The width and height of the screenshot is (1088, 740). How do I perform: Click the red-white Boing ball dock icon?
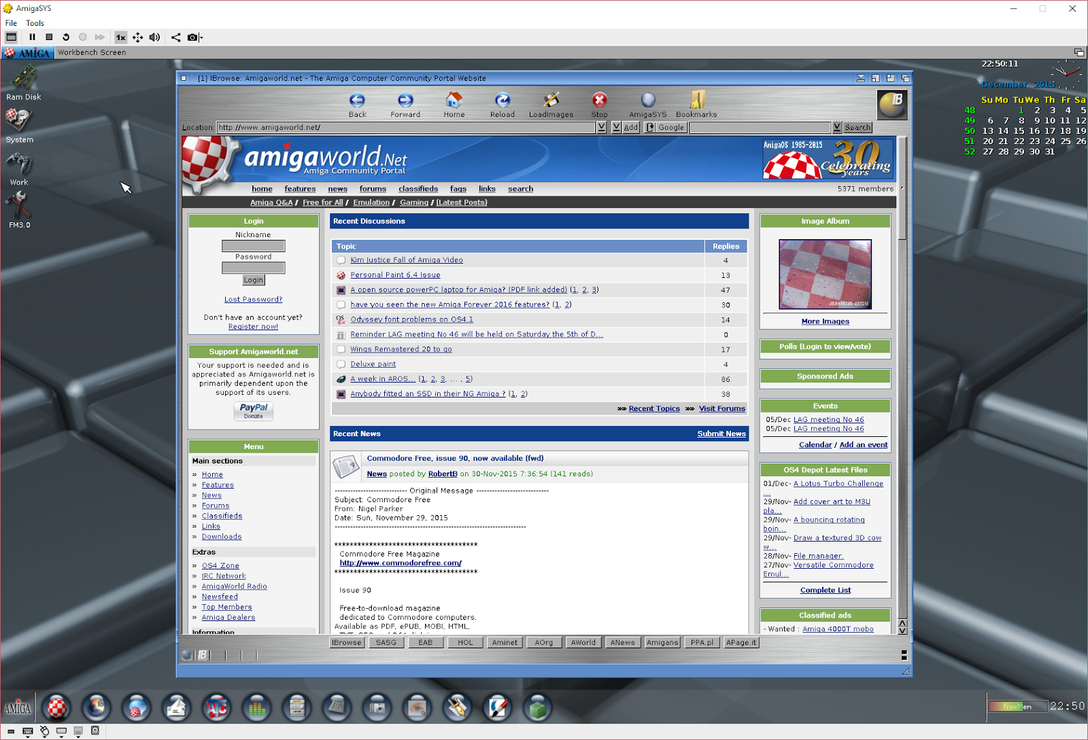coord(57,707)
